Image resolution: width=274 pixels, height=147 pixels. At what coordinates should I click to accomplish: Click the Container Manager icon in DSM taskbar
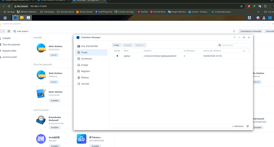pyautogui.click(x=15, y=17)
